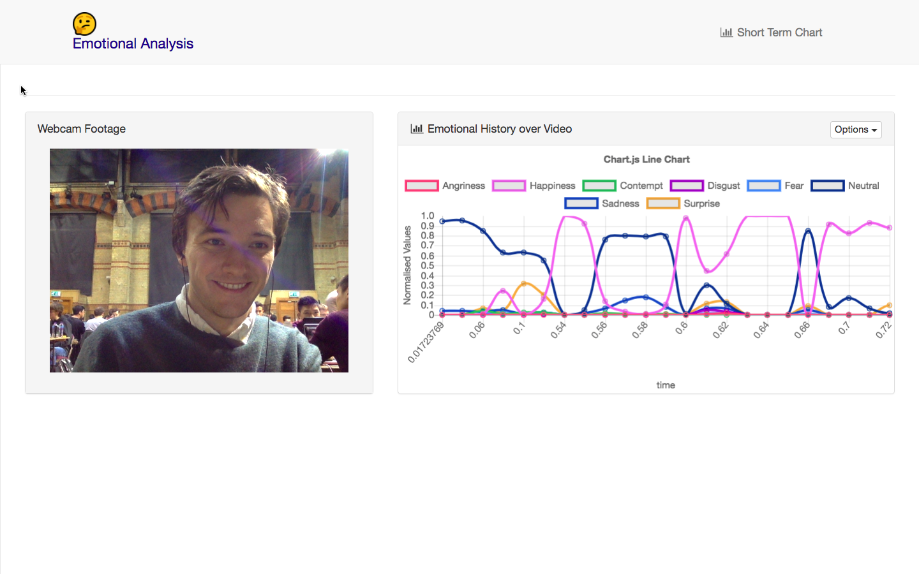Image resolution: width=919 pixels, height=574 pixels.
Task: Click the Surprise peak point near 0.1
Action: (x=524, y=284)
